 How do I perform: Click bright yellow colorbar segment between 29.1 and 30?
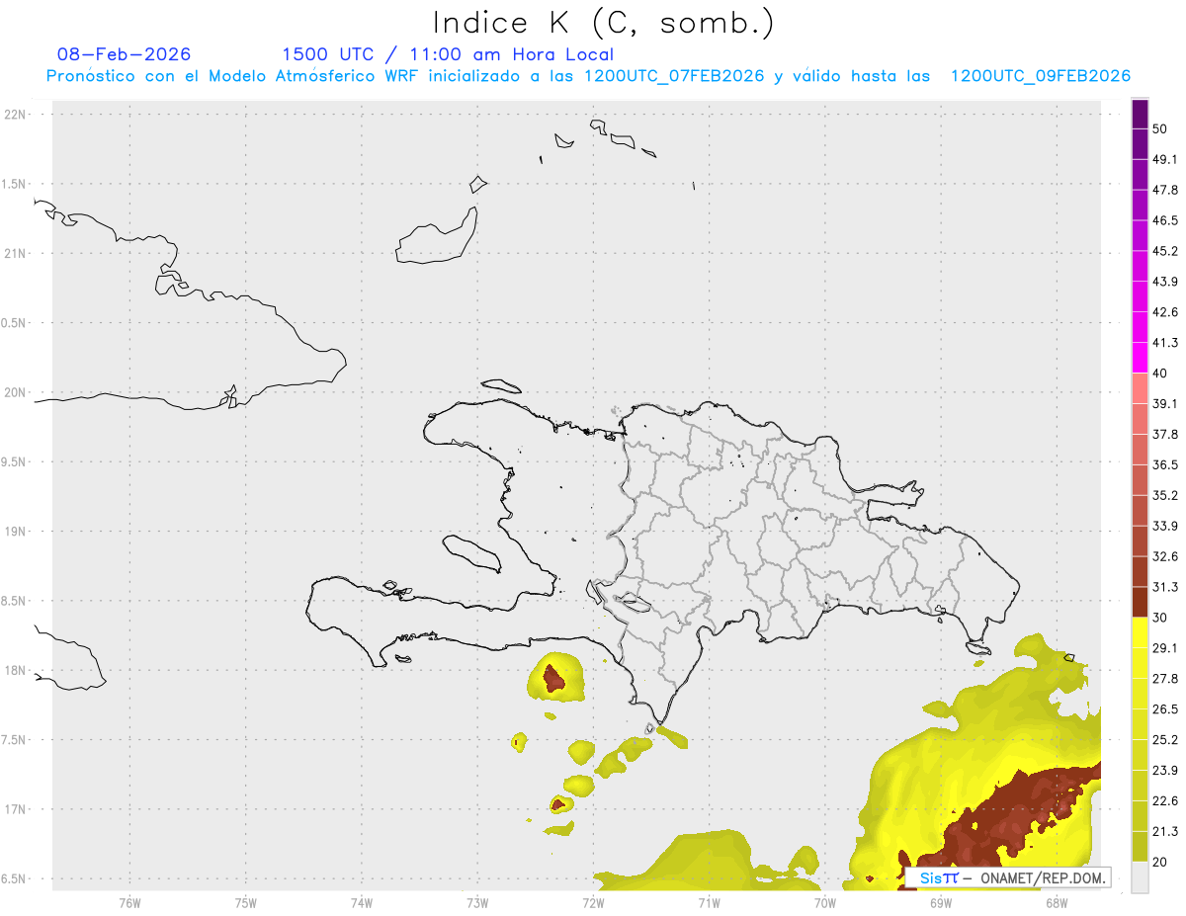(1140, 632)
